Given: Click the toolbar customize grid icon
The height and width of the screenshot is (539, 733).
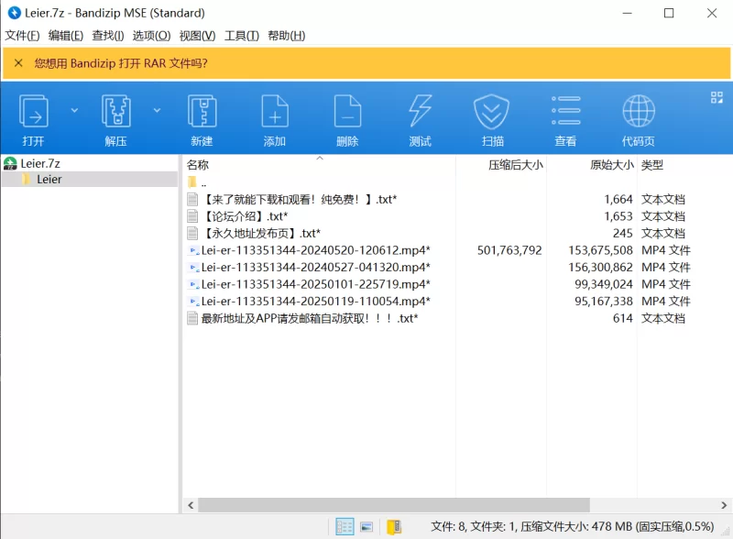Looking at the screenshot, I should 717,97.
